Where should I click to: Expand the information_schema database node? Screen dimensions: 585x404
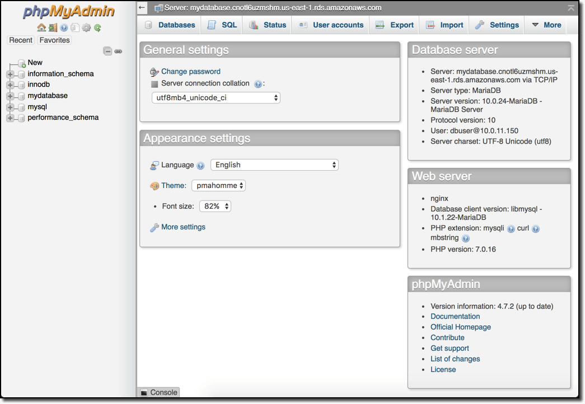coord(10,74)
